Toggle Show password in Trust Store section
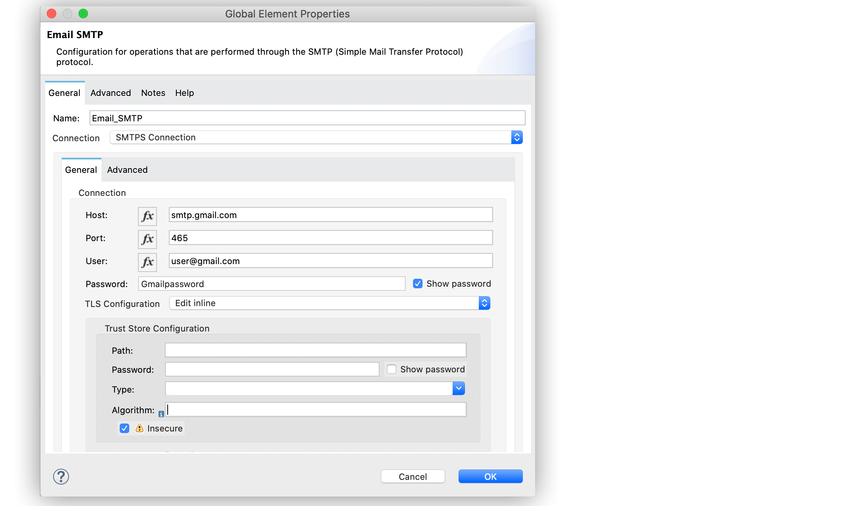 (391, 369)
